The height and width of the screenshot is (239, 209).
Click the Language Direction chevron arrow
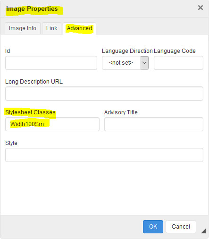(x=144, y=63)
